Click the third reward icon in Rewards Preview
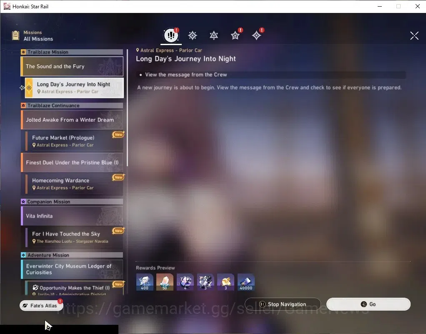Image resolution: width=426 pixels, height=334 pixels. click(185, 282)
